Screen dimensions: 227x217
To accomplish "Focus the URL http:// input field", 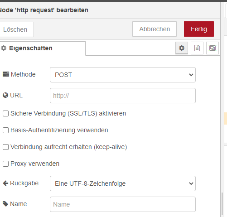I will (123, 96).
